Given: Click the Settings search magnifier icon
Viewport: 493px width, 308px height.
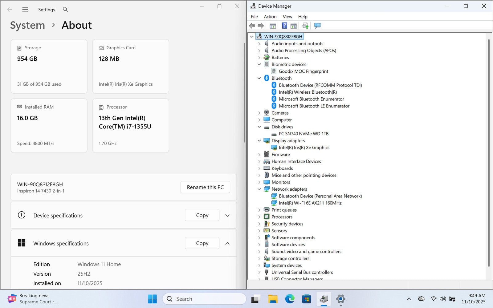Looking at the screenshot, I should coord(65,10).
